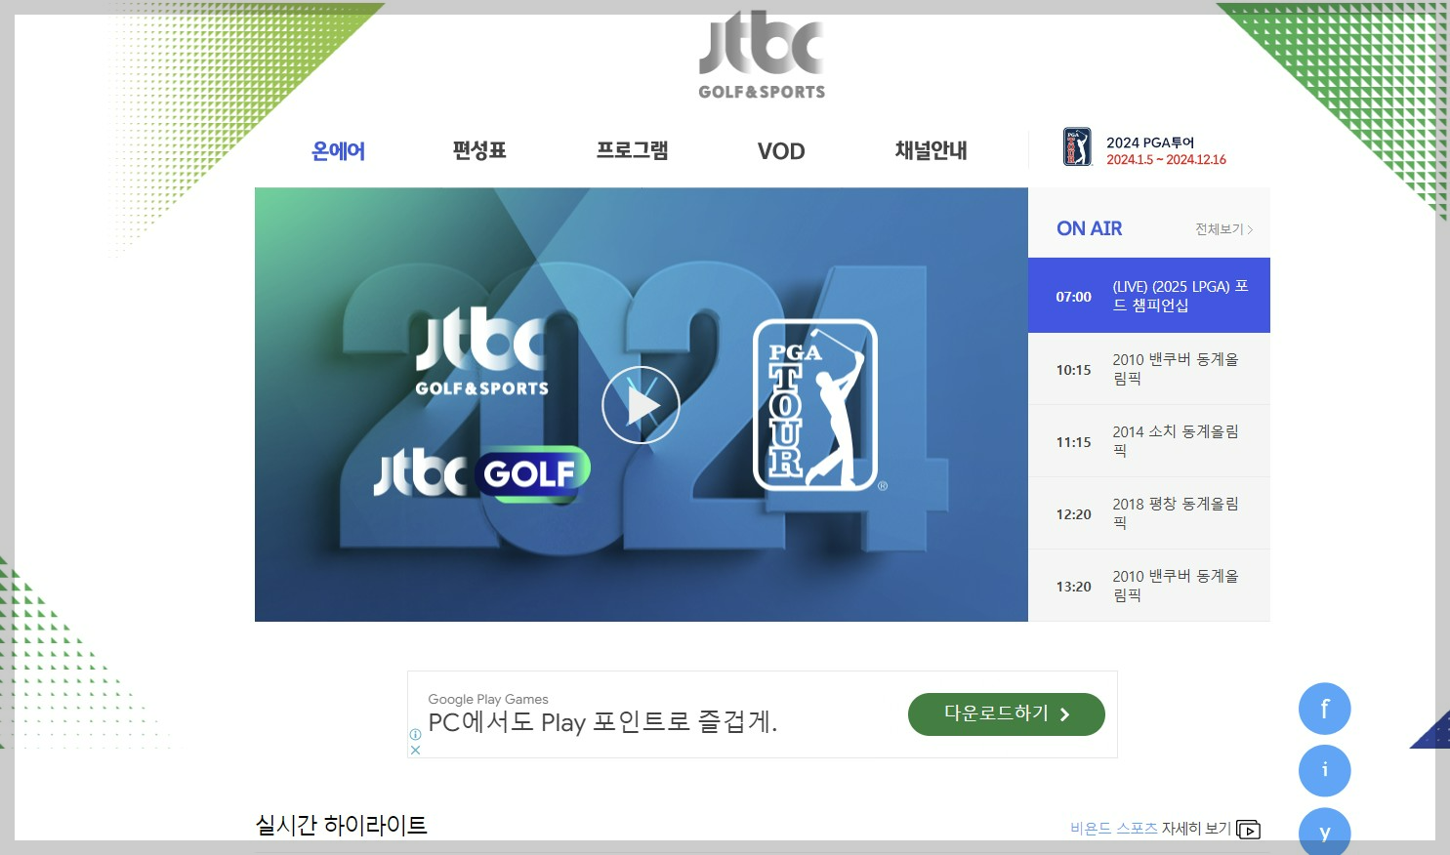This screenshot has height=855, width=1450.
Task: Open the 편성표 schedule menu
Action: coord(479,150)
